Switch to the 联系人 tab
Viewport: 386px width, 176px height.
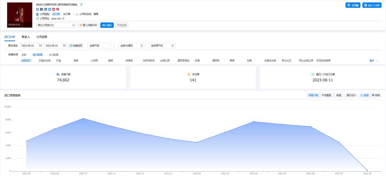(26, 37)
